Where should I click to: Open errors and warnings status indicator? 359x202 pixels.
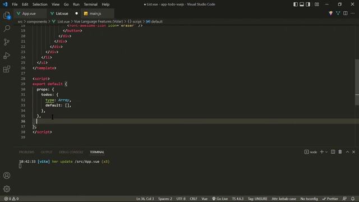(11, 199)
